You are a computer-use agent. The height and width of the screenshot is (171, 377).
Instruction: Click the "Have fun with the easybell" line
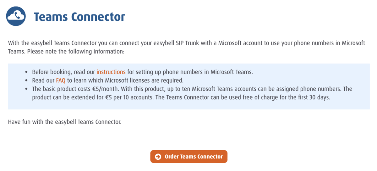click(64, 122)
